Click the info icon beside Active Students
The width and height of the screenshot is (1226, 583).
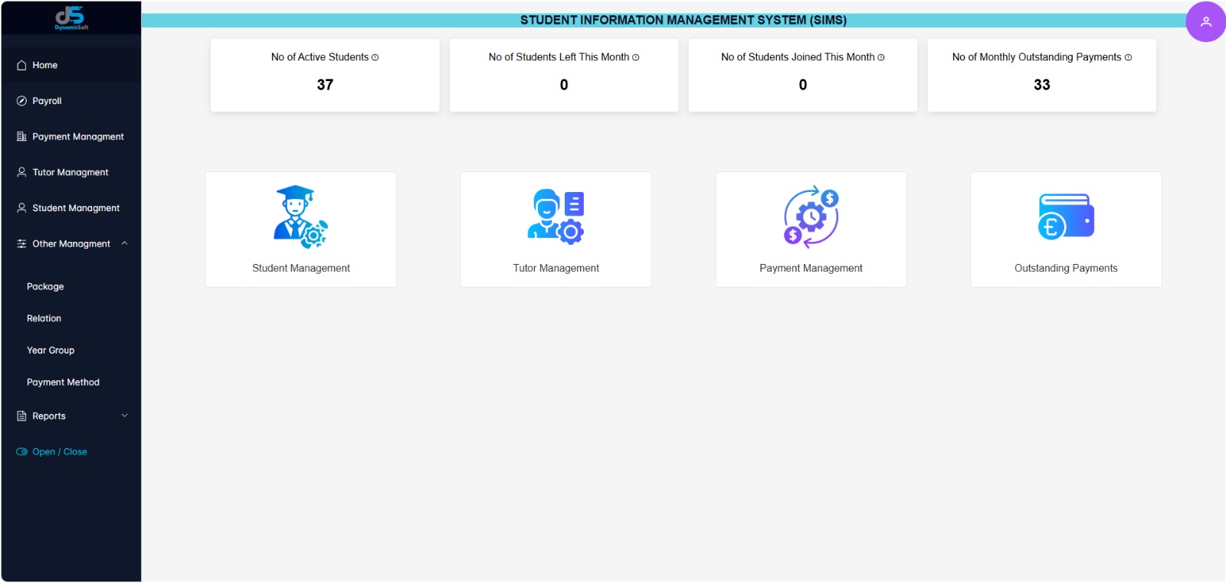[375, 57]
